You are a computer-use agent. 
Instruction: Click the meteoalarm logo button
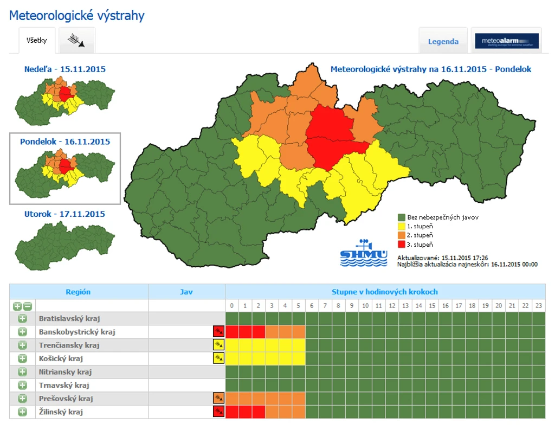pyautogui.click(x=507, y=41)
